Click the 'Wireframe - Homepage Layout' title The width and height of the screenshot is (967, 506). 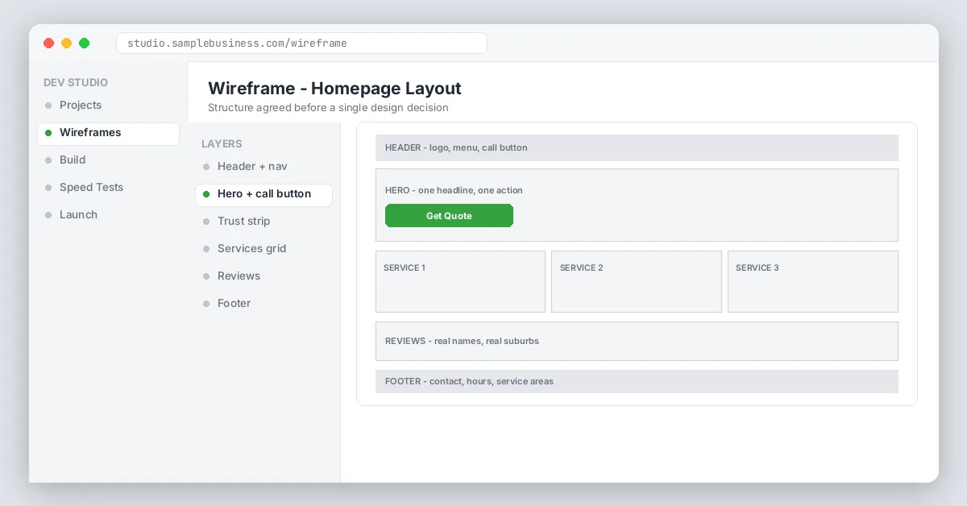tap(334, 89)
